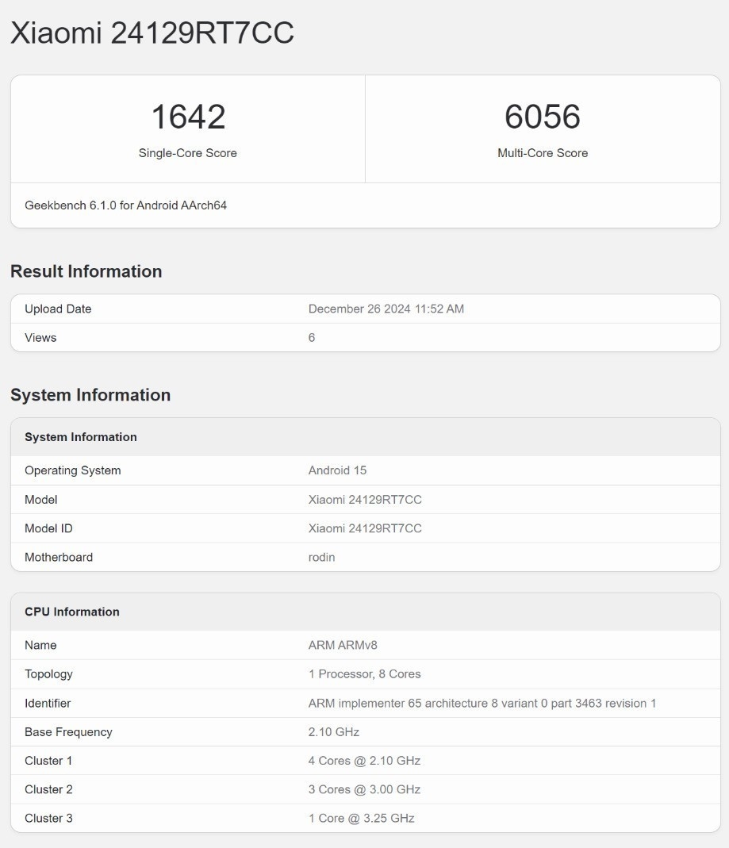
Task: Select the Model ID row label
Action: [48, 528]
